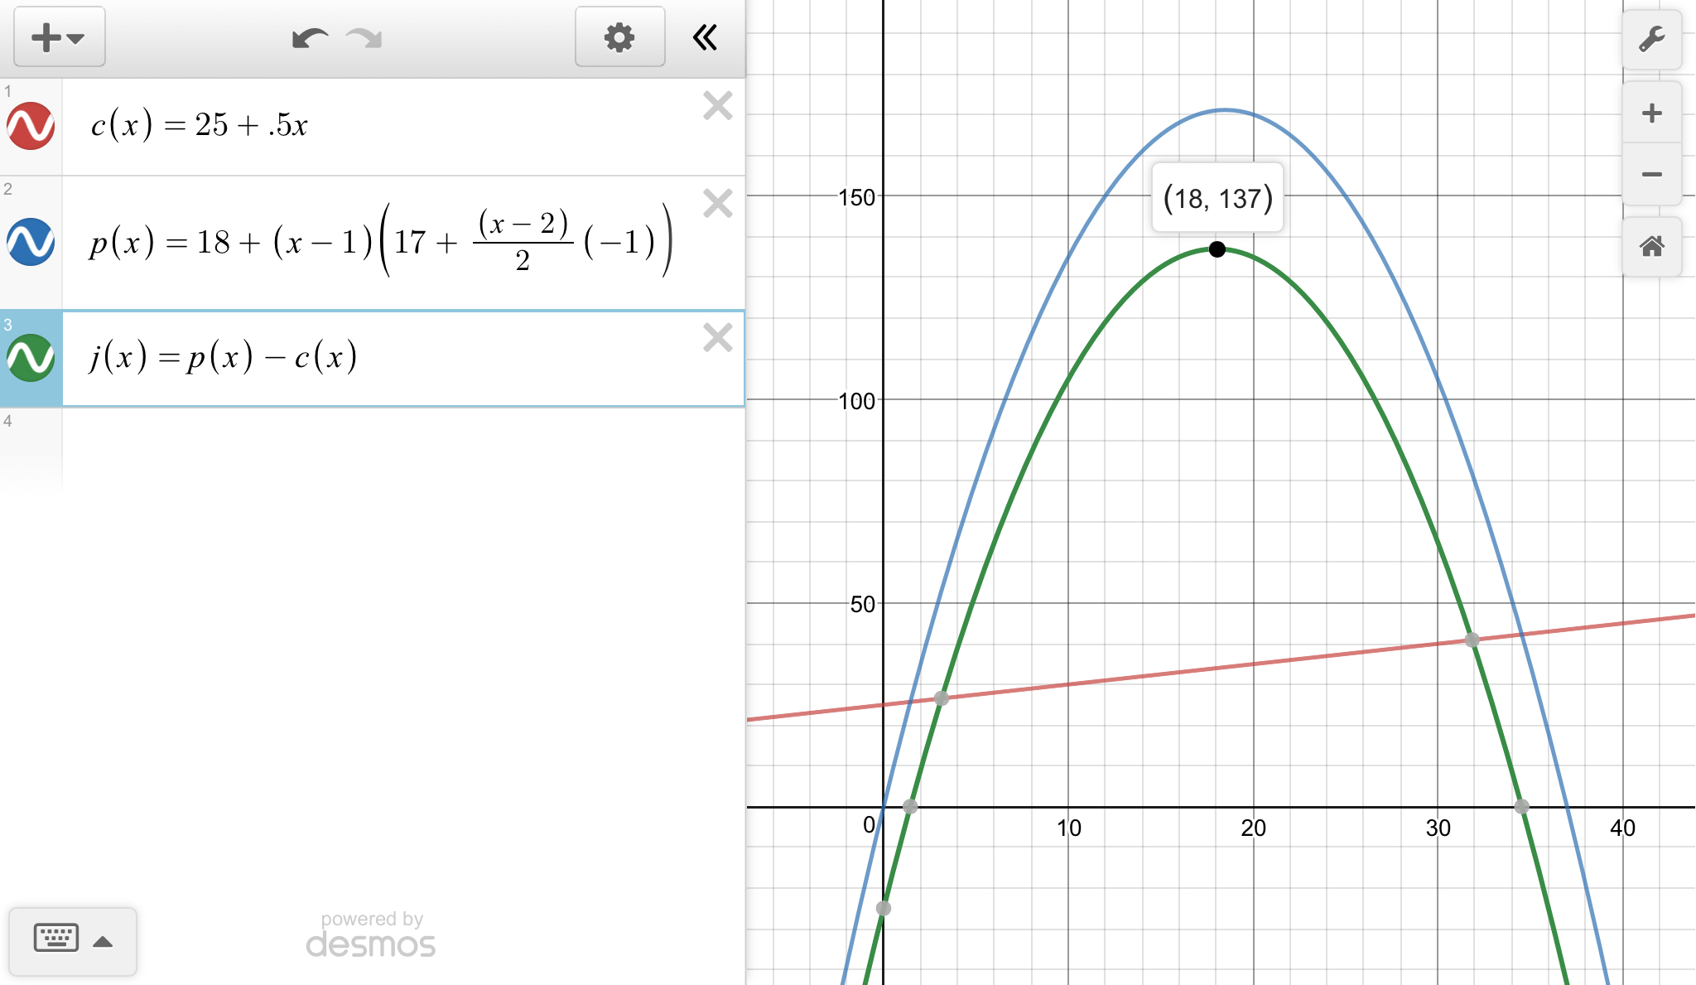Viewport: 1696px width, 985px height.
Task: Toggle the green j(x) curve visibility
Action: tap(31, 358)
